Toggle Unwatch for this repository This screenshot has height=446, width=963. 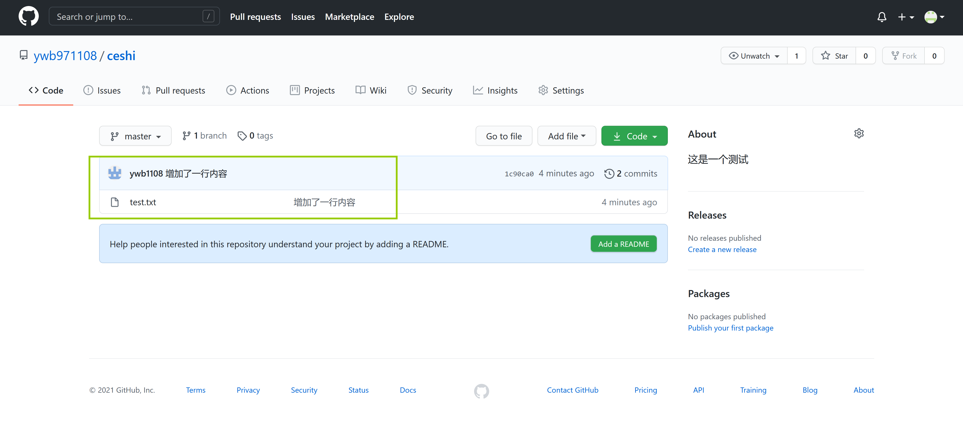[x=754, y=56]
